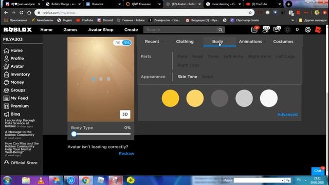Screen dimensions: 329x185
Task: Open the friends icon in header
Action: click(x=266, y=30)
